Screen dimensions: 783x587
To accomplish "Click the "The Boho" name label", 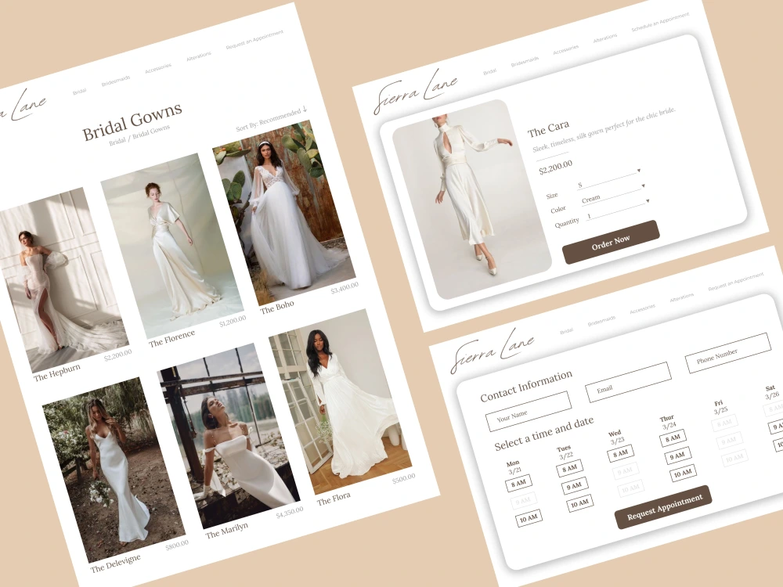I will click(x=277, y=307).
